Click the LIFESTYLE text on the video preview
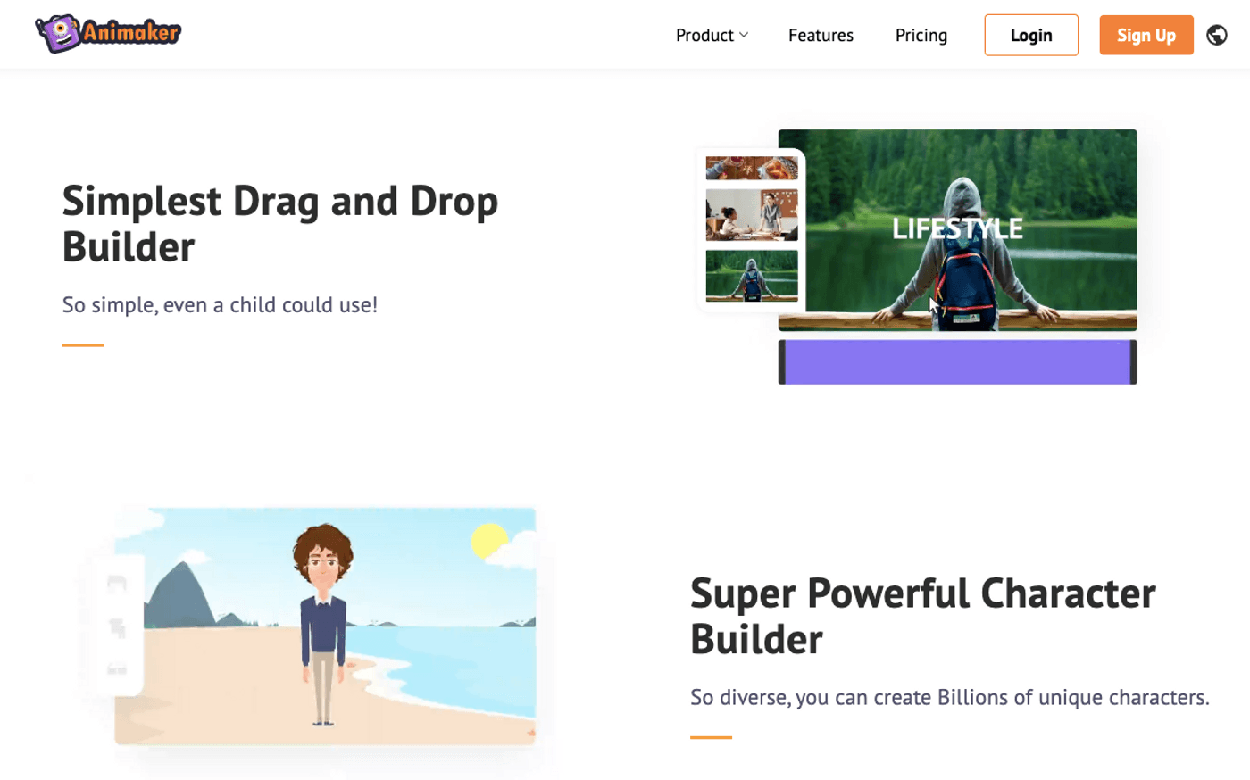The width and height of the screenshot is (1250, 780). (x=957, y=229)
